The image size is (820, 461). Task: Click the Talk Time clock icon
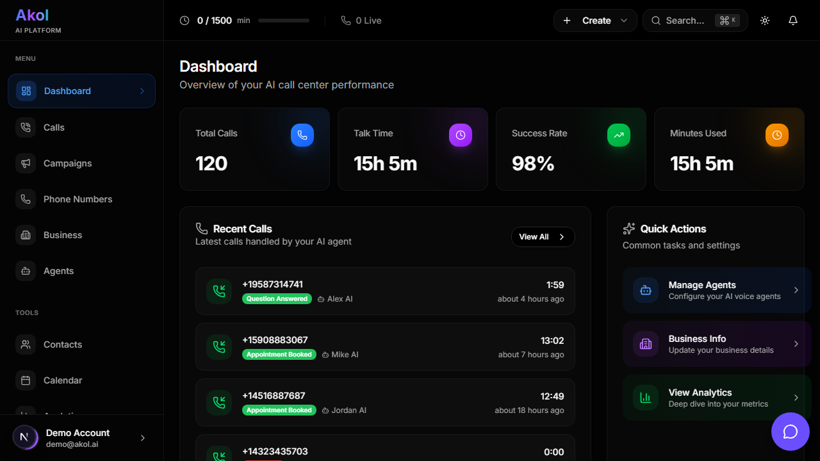pos(461,135)
